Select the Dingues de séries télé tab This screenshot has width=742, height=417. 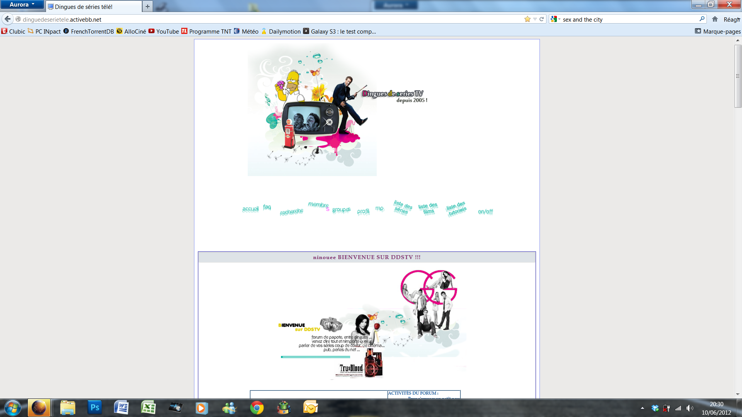[94, 7]
